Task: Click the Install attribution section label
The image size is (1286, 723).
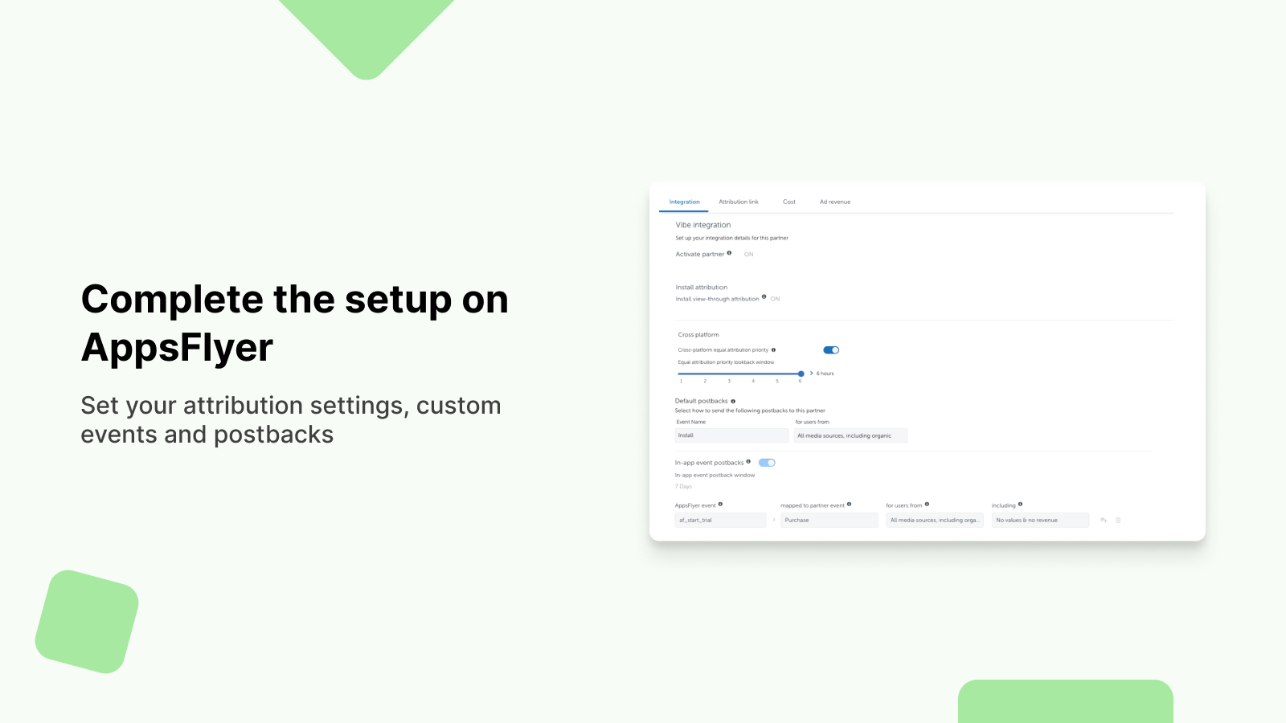Action: coord(701,287)
